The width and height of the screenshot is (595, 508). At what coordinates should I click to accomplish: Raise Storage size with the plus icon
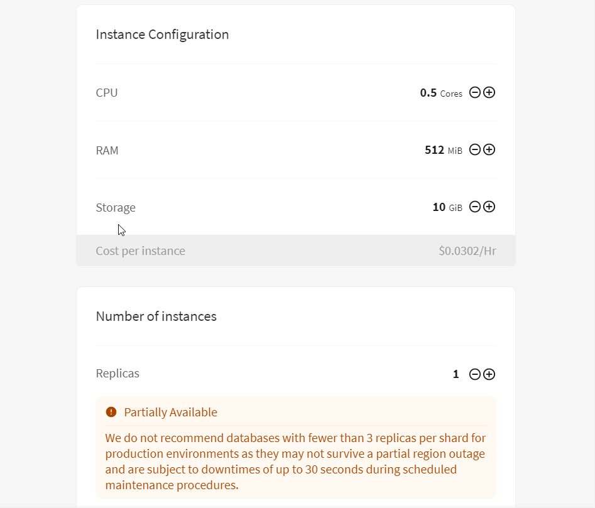(x=489, y=207)
